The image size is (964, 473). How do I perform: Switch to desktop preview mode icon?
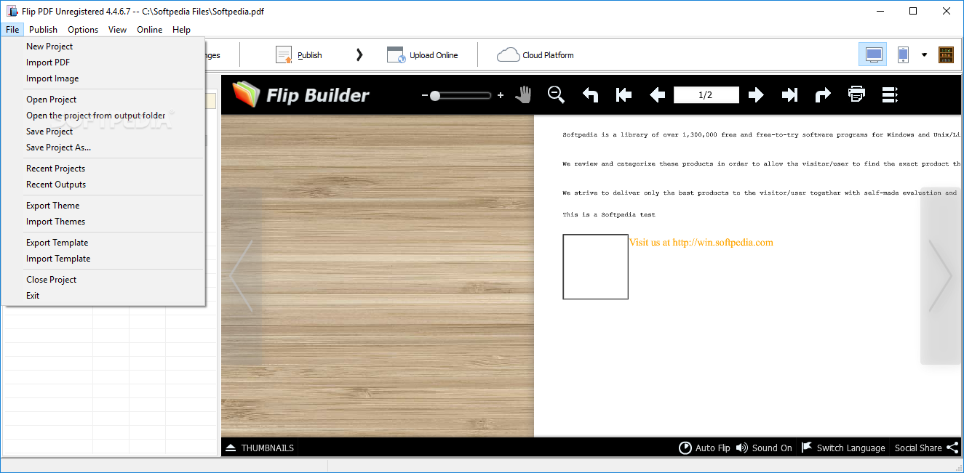873,54
